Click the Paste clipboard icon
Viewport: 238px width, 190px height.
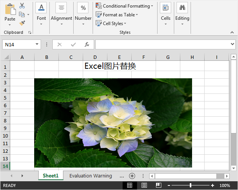tap(10, 10)
